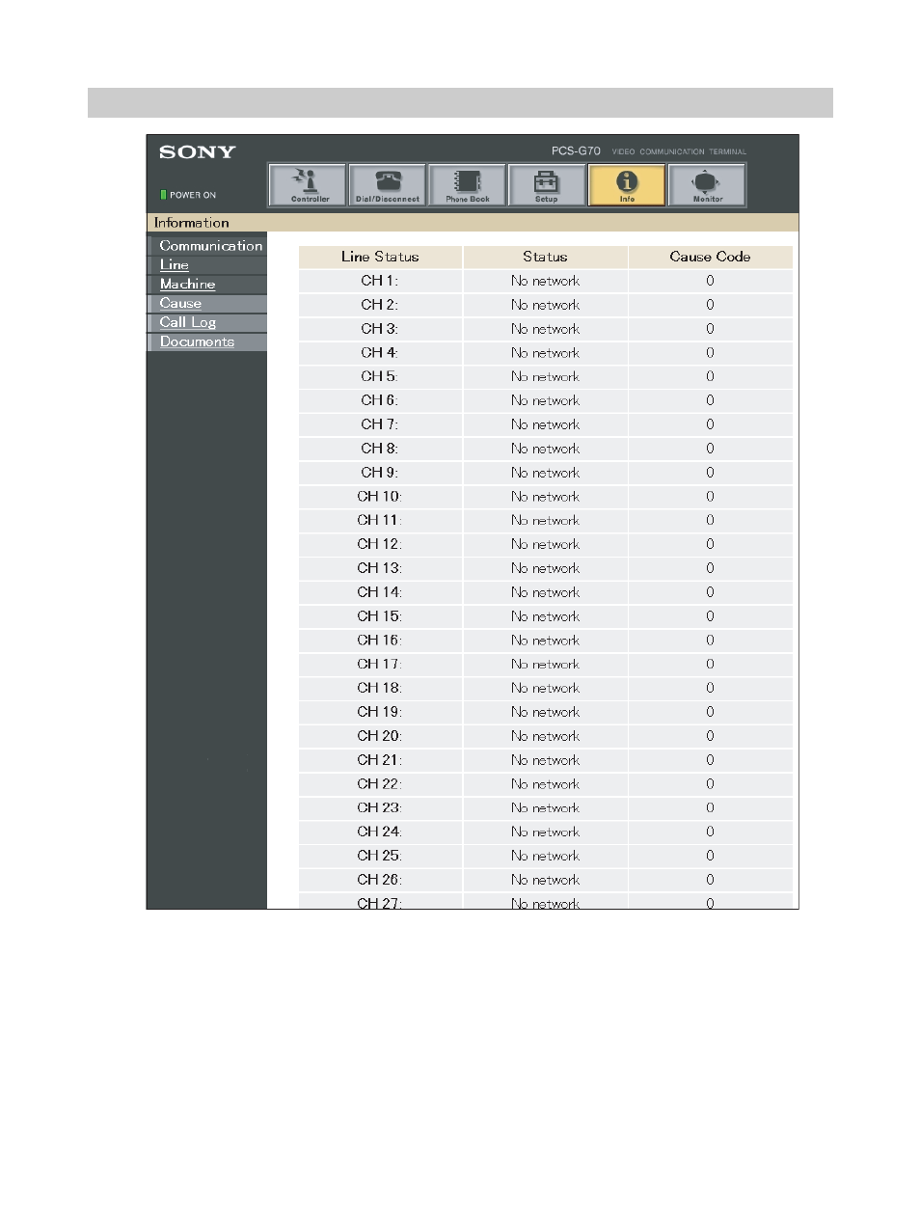Select the Line sidebar link
The width and height of the screenshot is (920, 1228).
tap(175, 265)
